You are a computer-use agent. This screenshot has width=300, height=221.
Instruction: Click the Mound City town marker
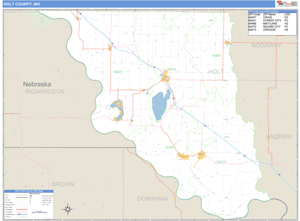(165, 76)
